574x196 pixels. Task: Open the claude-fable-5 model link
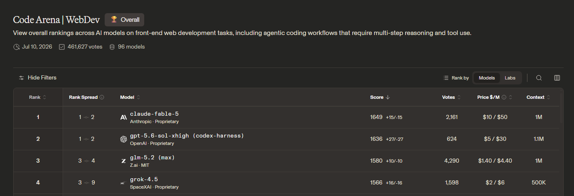click(154, 114)
